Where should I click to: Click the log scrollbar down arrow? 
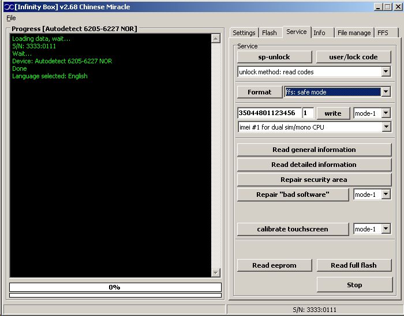point(216,272)
